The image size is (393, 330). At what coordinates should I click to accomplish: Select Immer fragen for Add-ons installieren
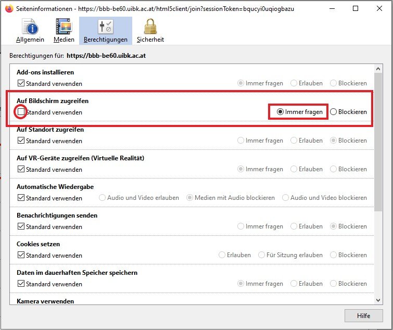pos(240,83)
